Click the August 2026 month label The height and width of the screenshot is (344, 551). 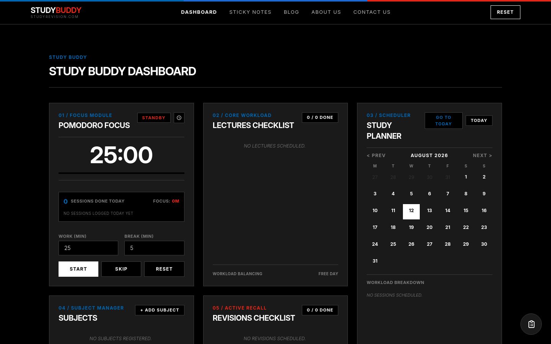coord(429,156)
